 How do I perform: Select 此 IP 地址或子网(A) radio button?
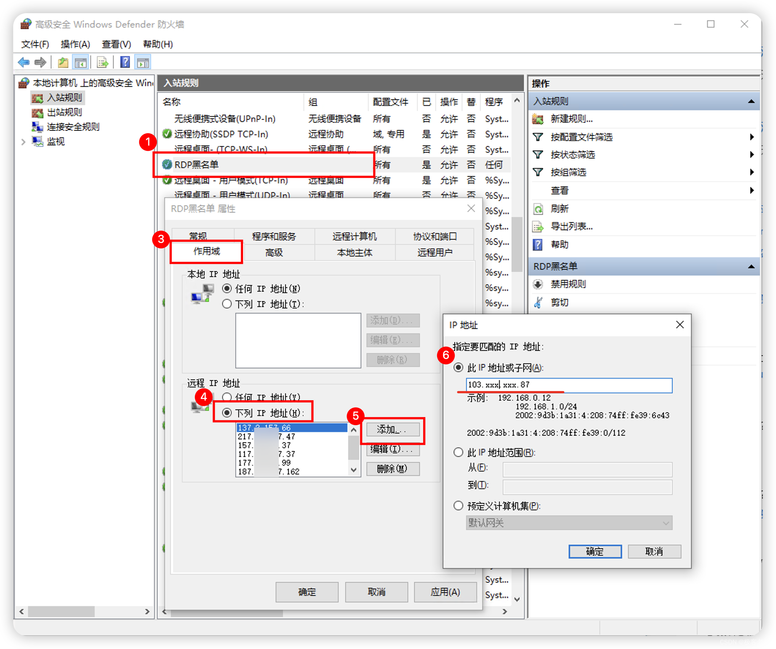pos(458,367)
